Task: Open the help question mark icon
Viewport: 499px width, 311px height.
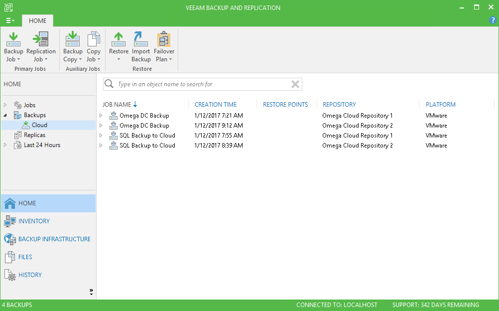Action: tap(493, 20)
